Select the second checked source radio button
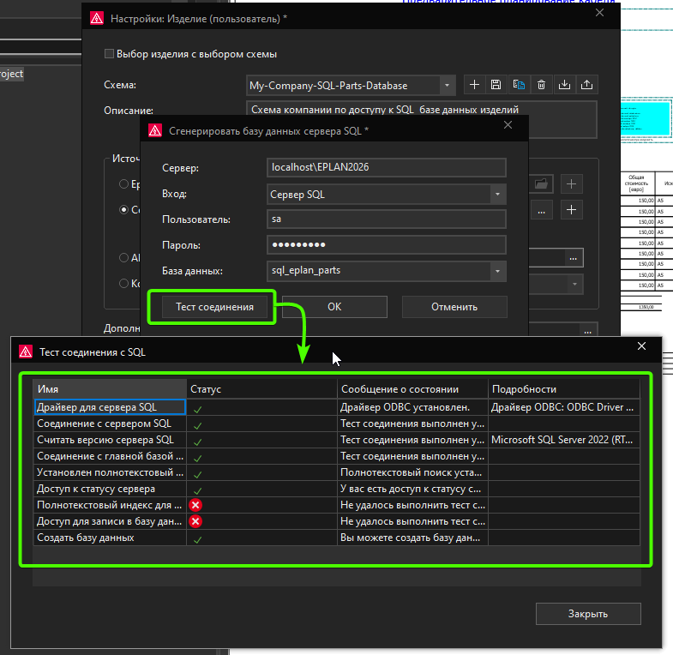 (x=123, y=210)
